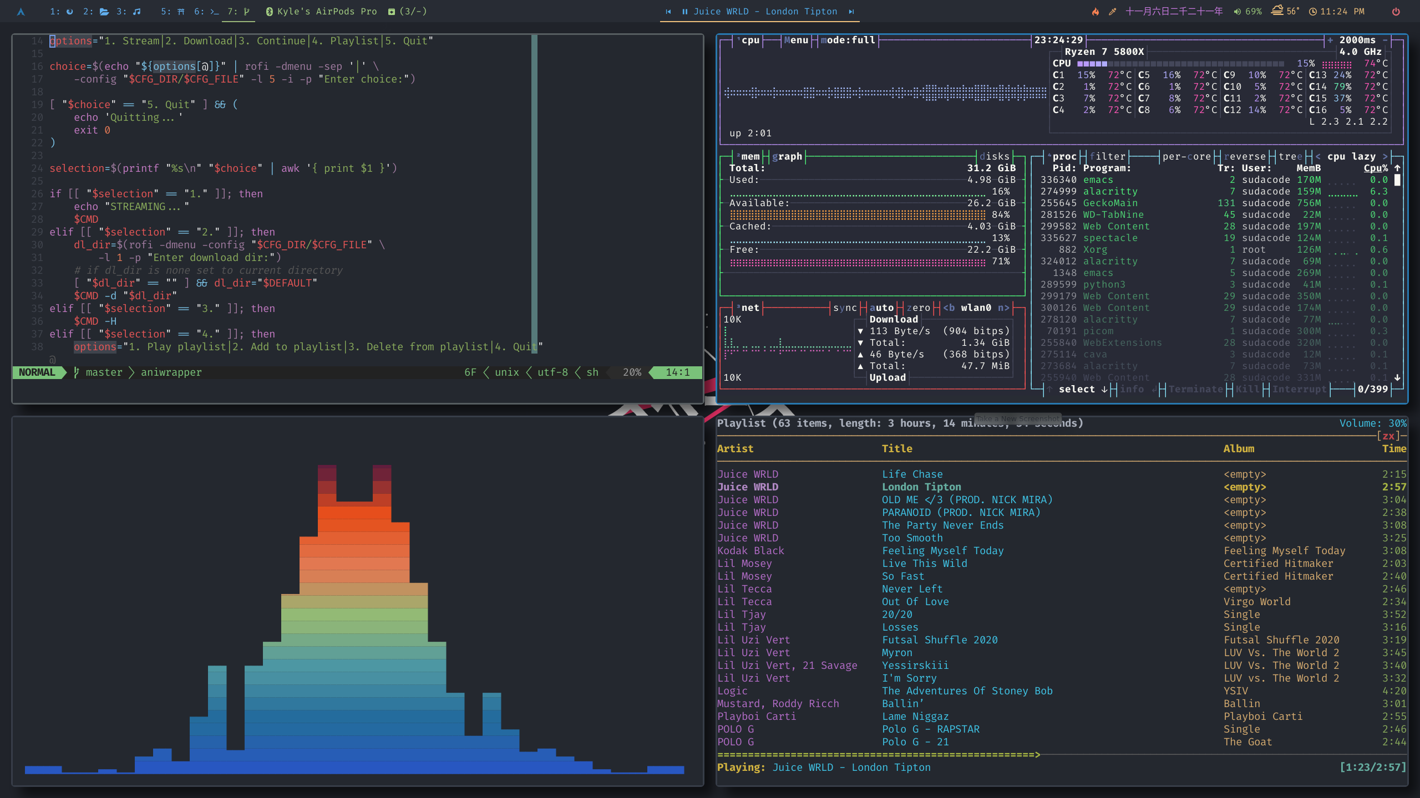Skip to next track in top bar
Viewport: 1420px width, 798px height.
point(851,12)
